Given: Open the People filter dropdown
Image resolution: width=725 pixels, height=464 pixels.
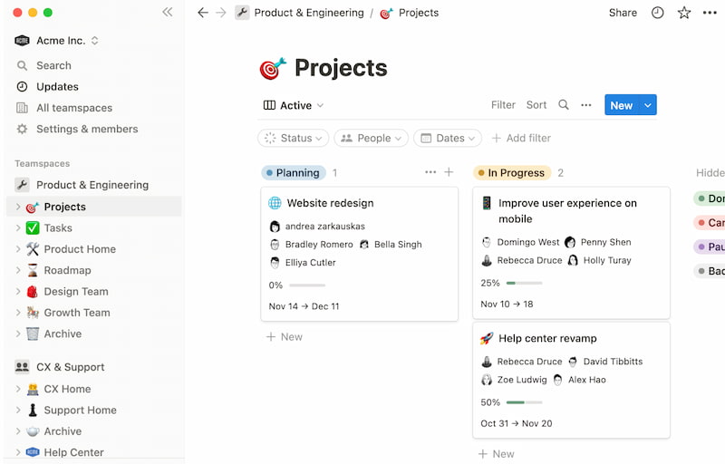Looking at the screenshot, I should 371,138.
